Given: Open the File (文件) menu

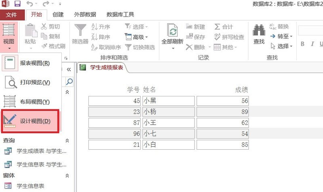Looking at the screenshot, I should pos(12,15).
